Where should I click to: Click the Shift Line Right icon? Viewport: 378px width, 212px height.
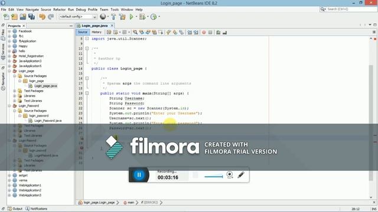[x=196, y=32]
